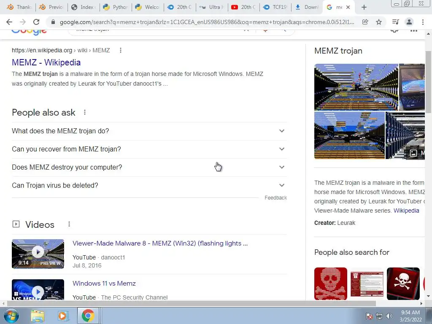432x324 pixels.
Task: Click the lock icon in the address bar
Action: pos(53,22)
